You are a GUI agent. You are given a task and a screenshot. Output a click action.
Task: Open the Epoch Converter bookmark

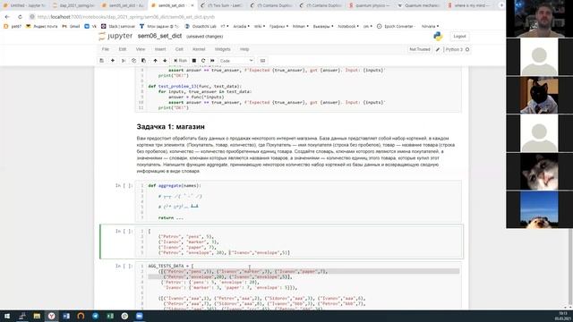click(396, 26)
